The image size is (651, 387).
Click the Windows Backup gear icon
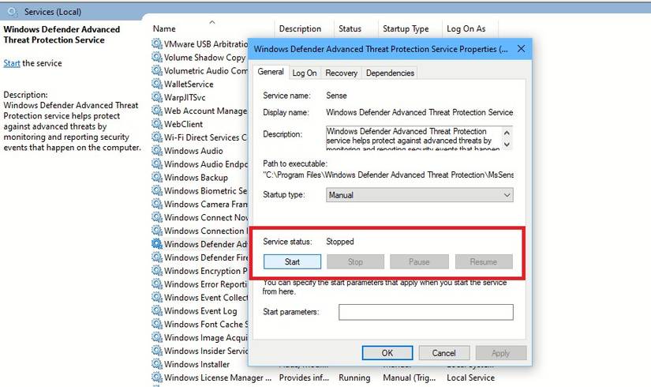[x=157, y=177]
